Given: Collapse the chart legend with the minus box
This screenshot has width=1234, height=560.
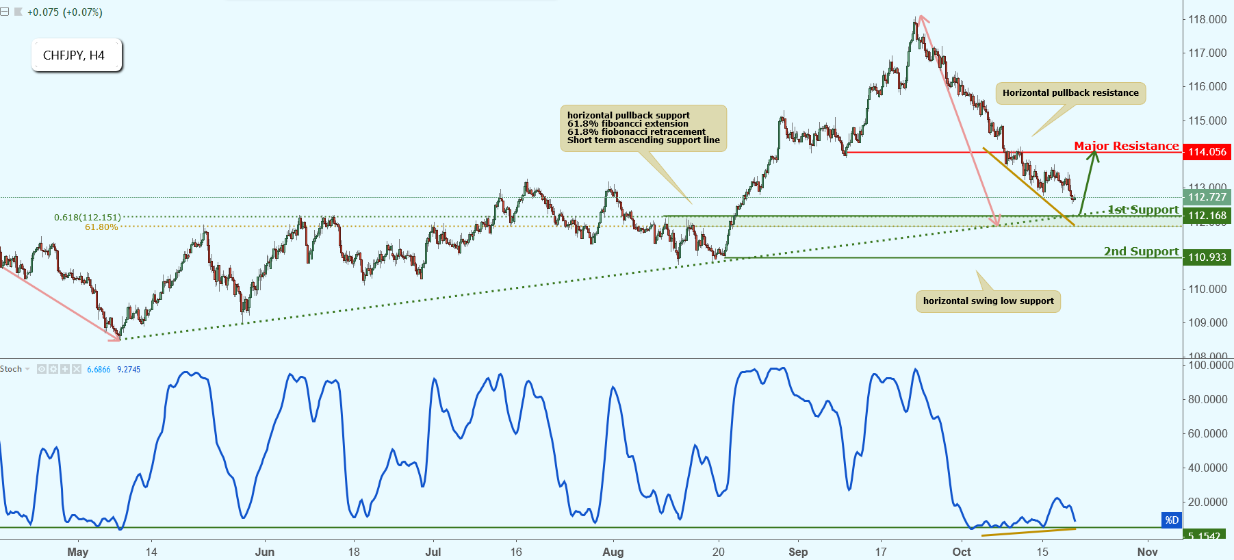Looking at the screenshot, I should coord(4,12).
